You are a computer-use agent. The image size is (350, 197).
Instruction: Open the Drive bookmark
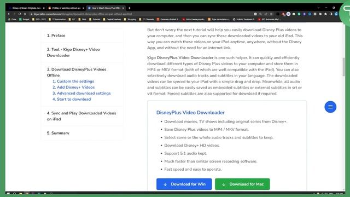(12, 20)
